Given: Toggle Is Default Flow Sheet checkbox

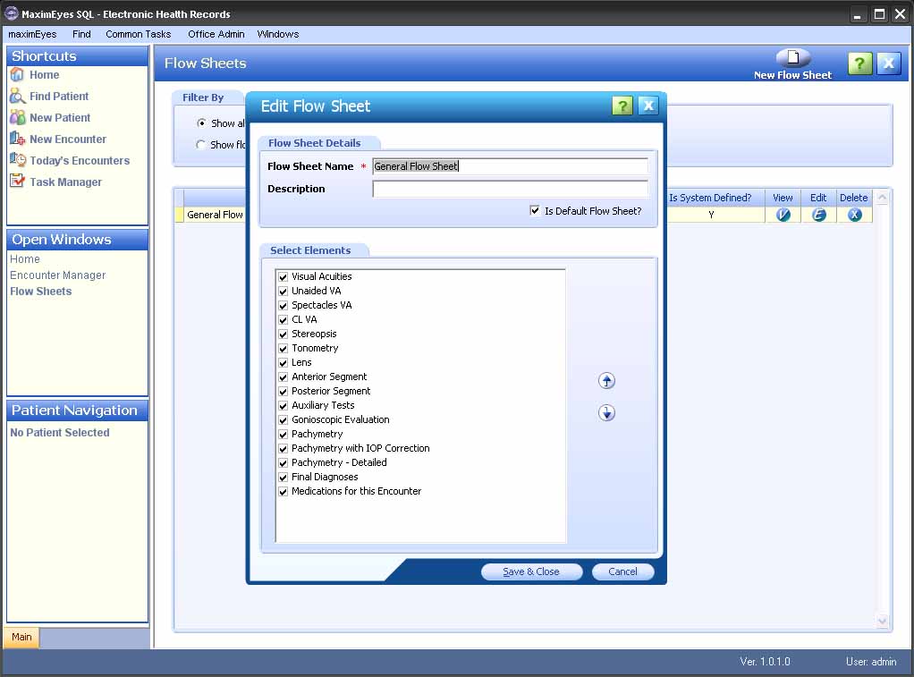Looking at the screenshot, I should (x=535, y=210).
